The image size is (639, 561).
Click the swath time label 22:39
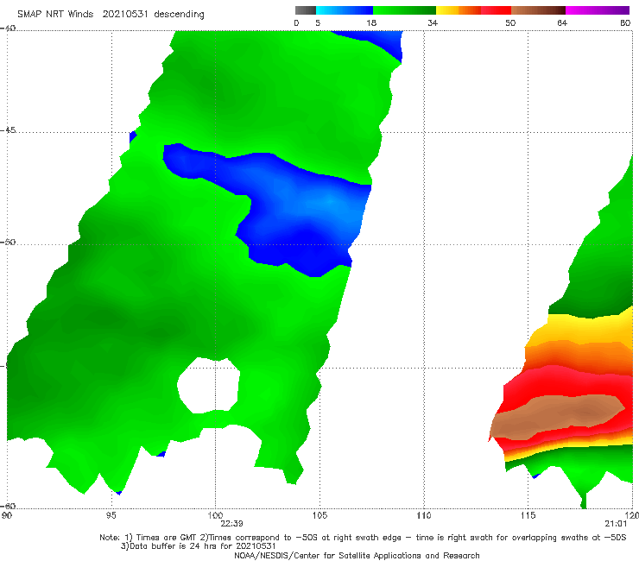(231, 524)
